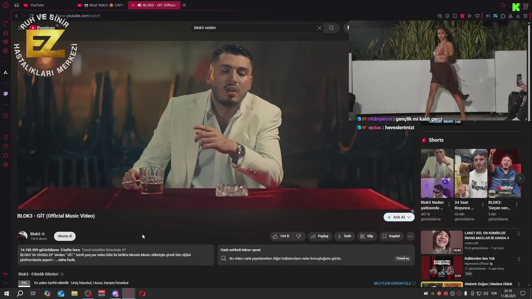Screen dimensions: 532x299
Task: Click the pin icon in address bar
Action: tap(447, 16)
